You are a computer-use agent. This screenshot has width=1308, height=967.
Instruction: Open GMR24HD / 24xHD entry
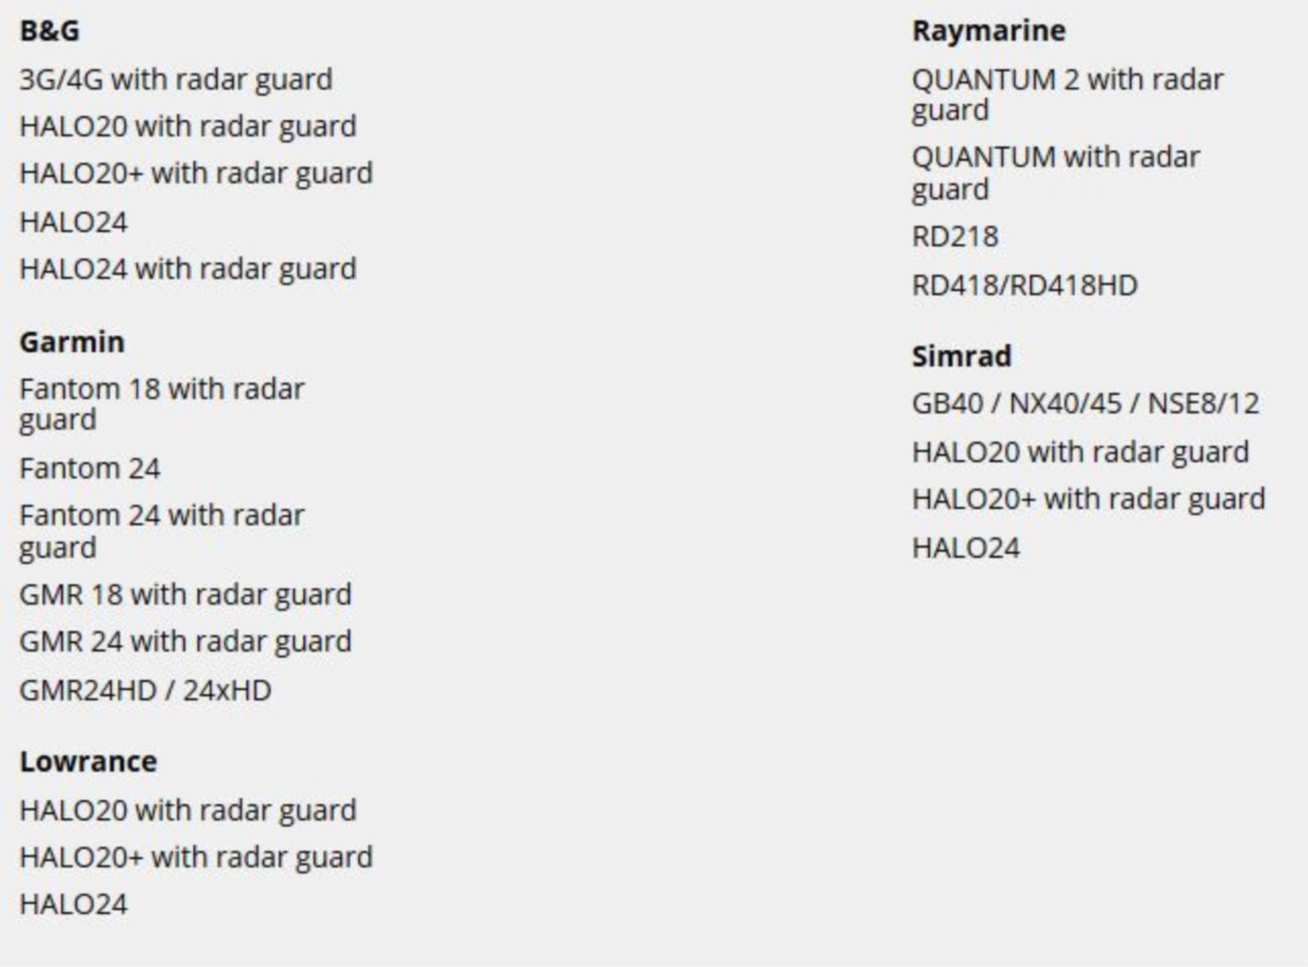click(x=146, y=691)
